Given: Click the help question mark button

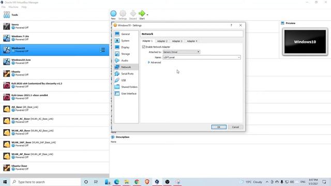Looking at the screenshot, I should point(231,25).
